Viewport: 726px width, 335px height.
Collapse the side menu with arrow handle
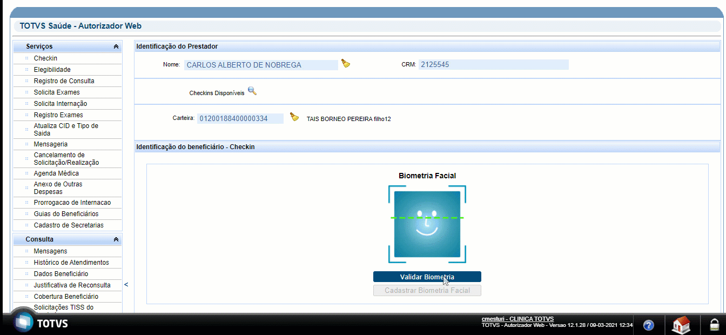(x=126, y=285)
